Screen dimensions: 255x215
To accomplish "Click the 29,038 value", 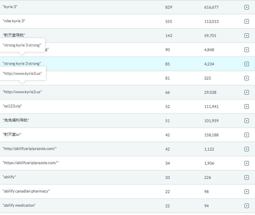I will pos(210,92).
